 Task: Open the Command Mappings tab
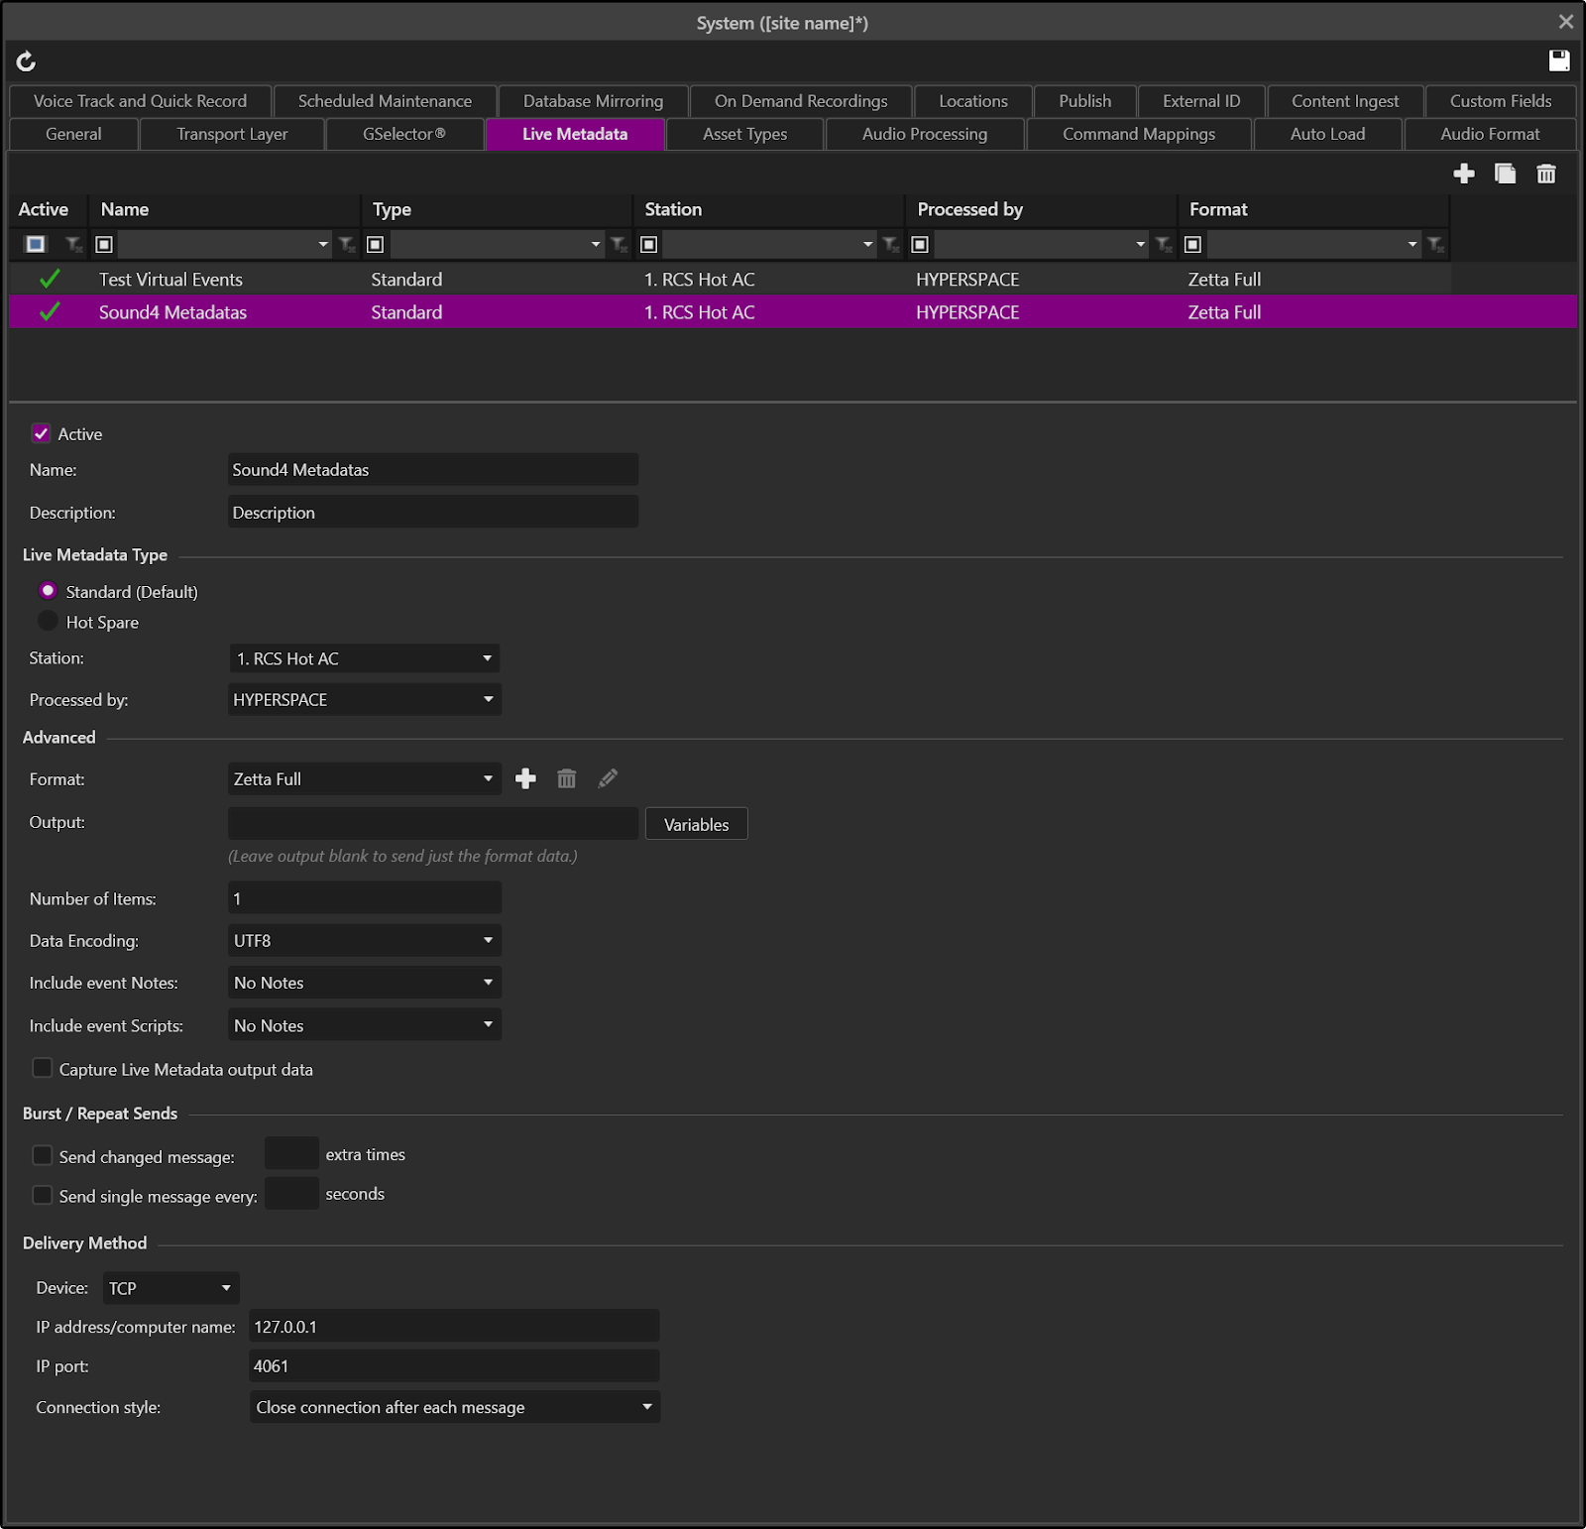(1138, 134)
